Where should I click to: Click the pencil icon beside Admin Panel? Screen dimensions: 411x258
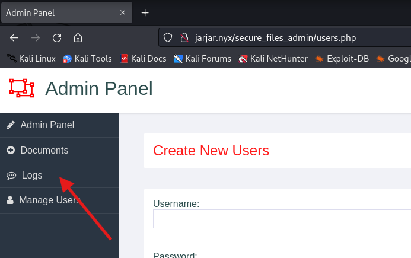pos(10,125)
